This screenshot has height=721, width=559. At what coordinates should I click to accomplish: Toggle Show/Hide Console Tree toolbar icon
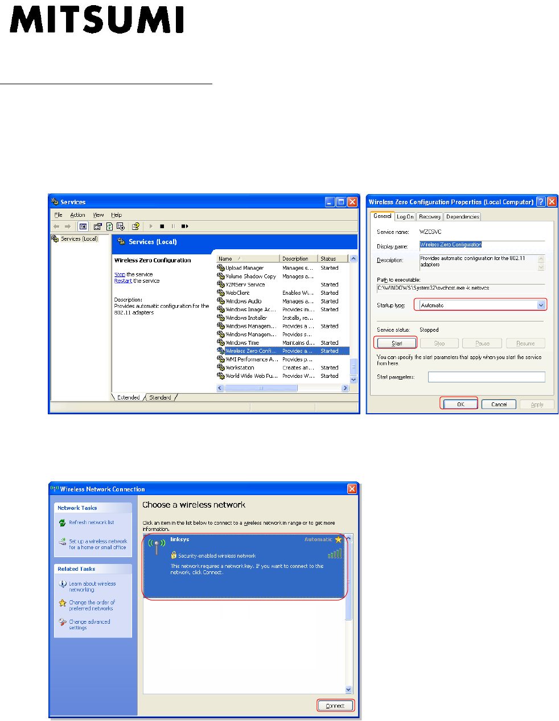pyautogui.click(x=83, y=226)
